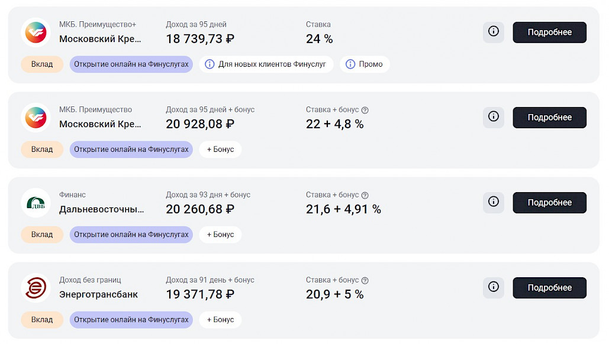Click the Вклад tag on the Финанс card

pyautogui.click(x=42, y=234)
